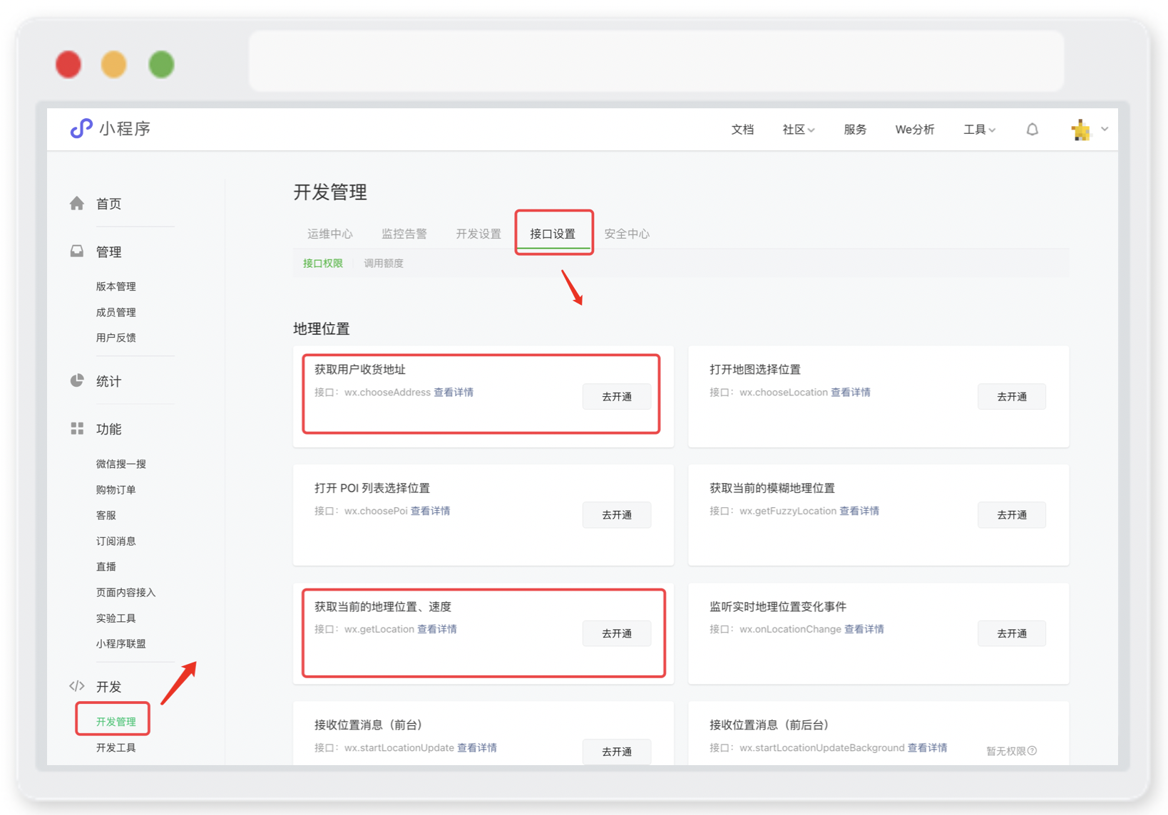Click the home icon beside 首页
Image resolution: width=1168 pixels, height=815 pixels.
coord(77,204)
